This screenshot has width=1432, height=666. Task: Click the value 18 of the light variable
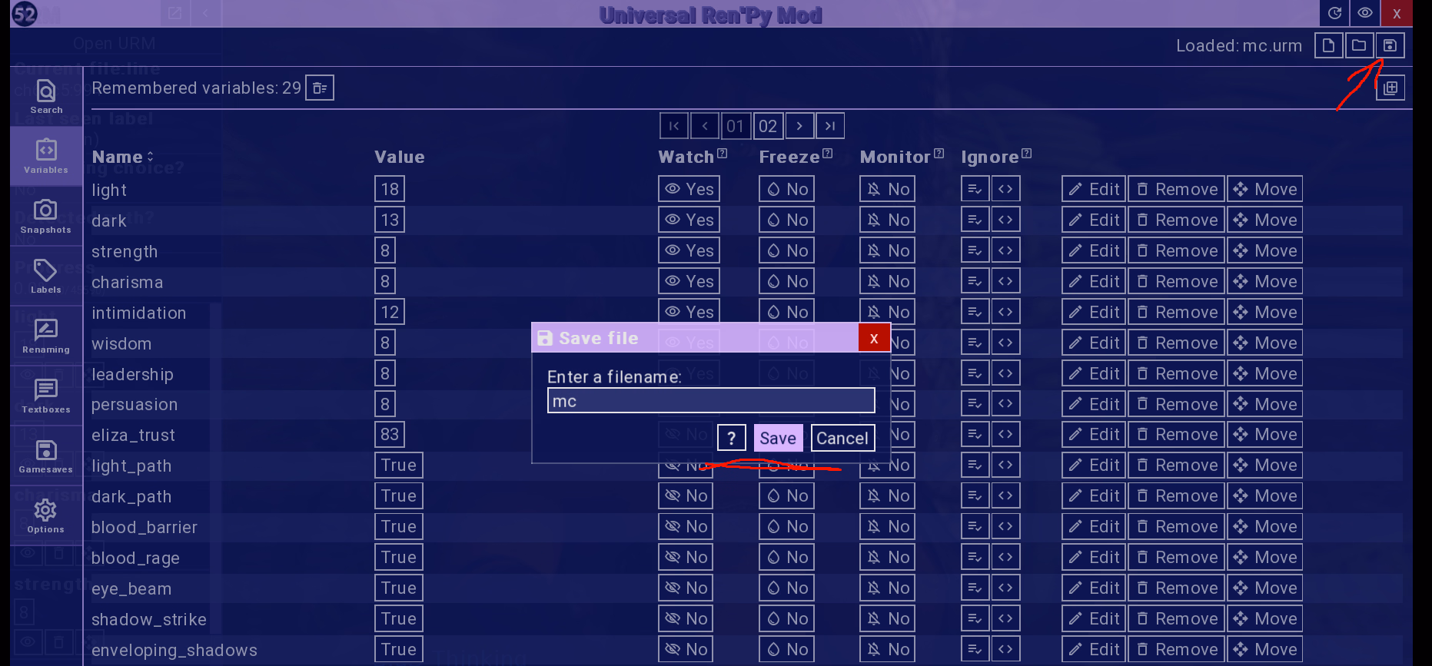(x=390, y=189)
